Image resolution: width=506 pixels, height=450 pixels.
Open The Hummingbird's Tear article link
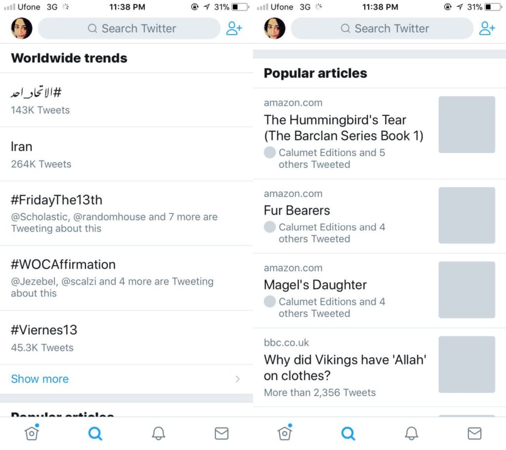point(335,127)
